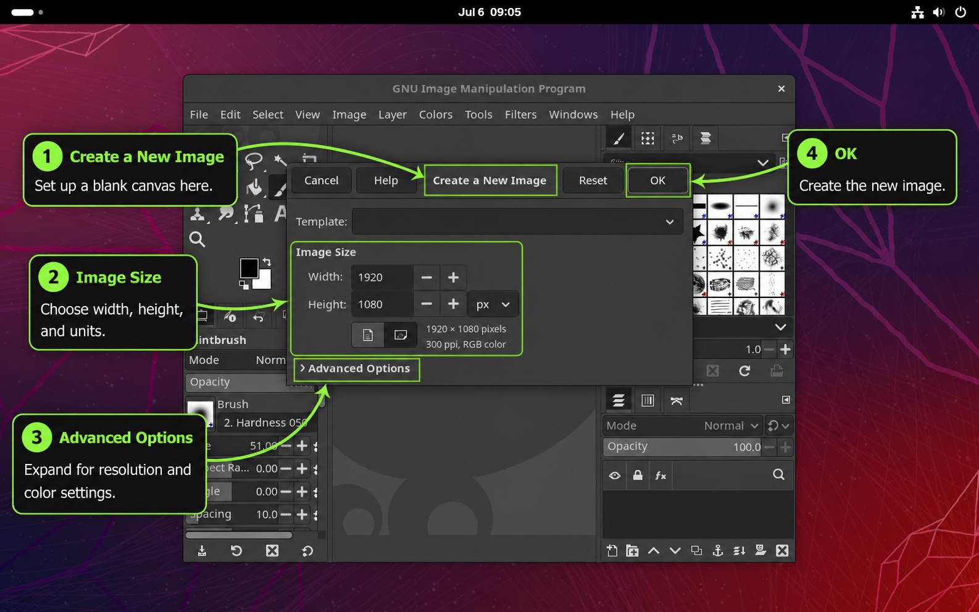The image size is (979, 612).
Task: Open the Document History tab in right dock
Action: [706, 138]
